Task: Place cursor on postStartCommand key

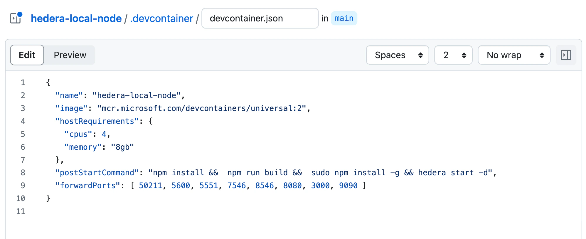Action: 97,173
